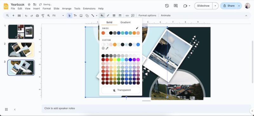Open Format options panel
The width and height of the screenshot is (254, 116).
tap(147, 15)
